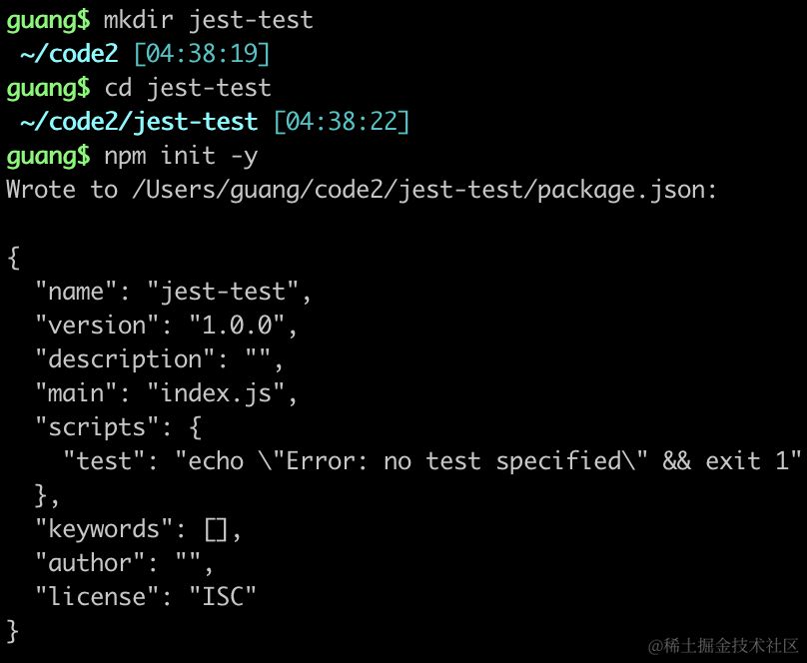
Task: Click the closing curly brace of JSON
Action: [13, 631]
